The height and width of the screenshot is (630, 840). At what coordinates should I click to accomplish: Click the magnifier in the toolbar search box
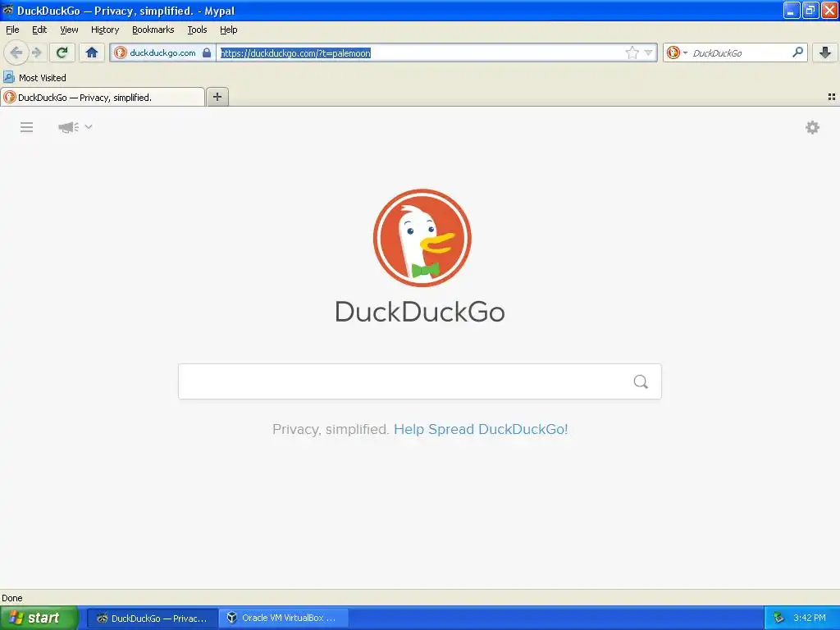pos(797,52)
